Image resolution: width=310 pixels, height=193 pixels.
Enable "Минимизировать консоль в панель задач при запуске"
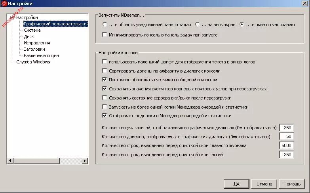click(105, 34)
